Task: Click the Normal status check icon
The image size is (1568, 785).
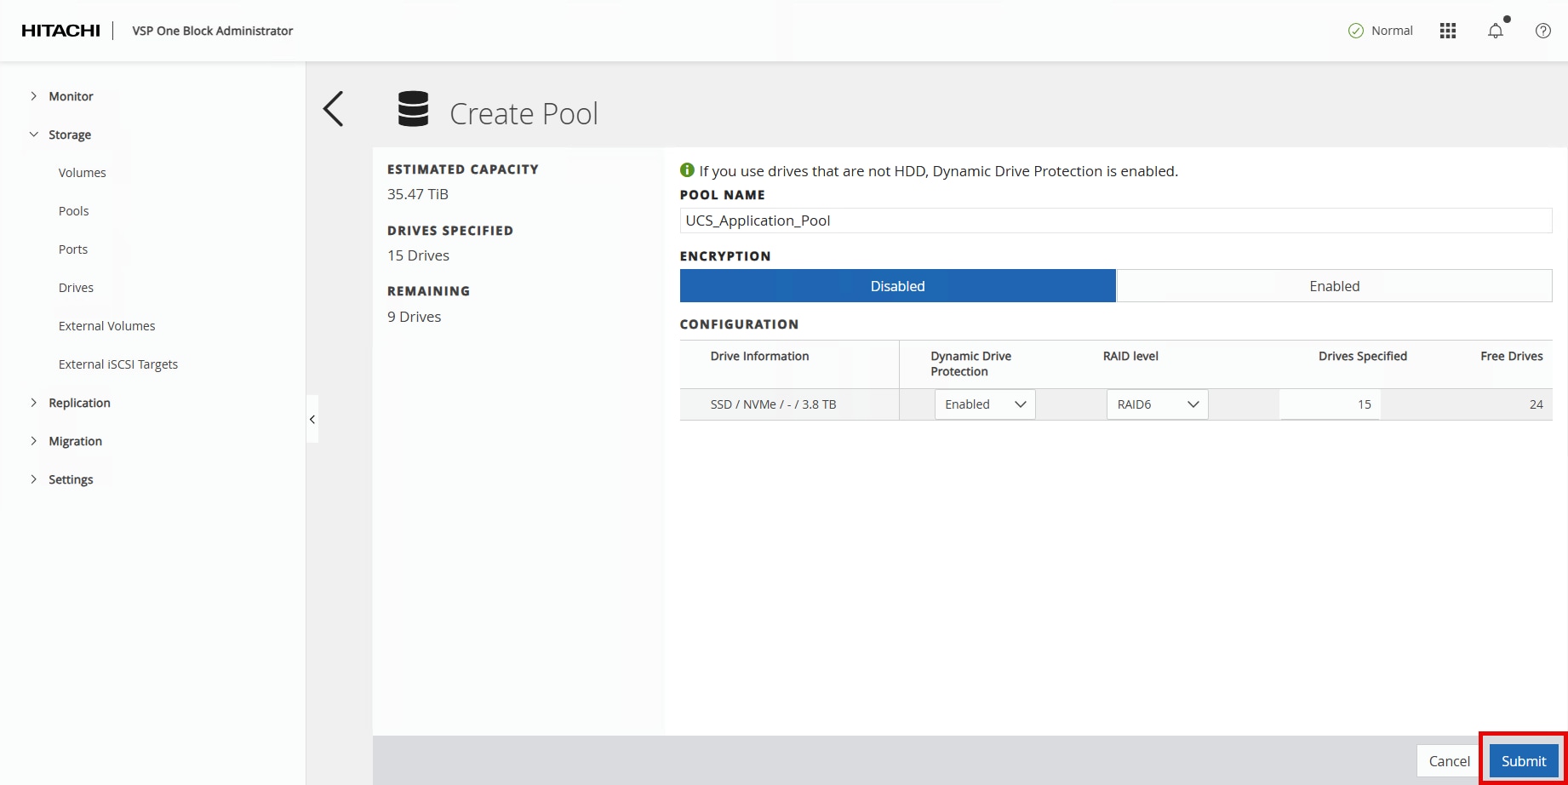Action: click(x=1356, y=31)
